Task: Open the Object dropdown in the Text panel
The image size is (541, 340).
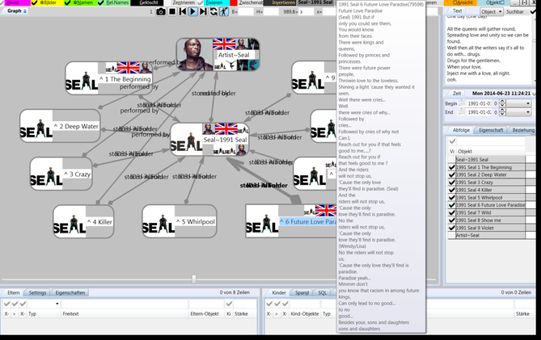Action: (x=492, y=12)
